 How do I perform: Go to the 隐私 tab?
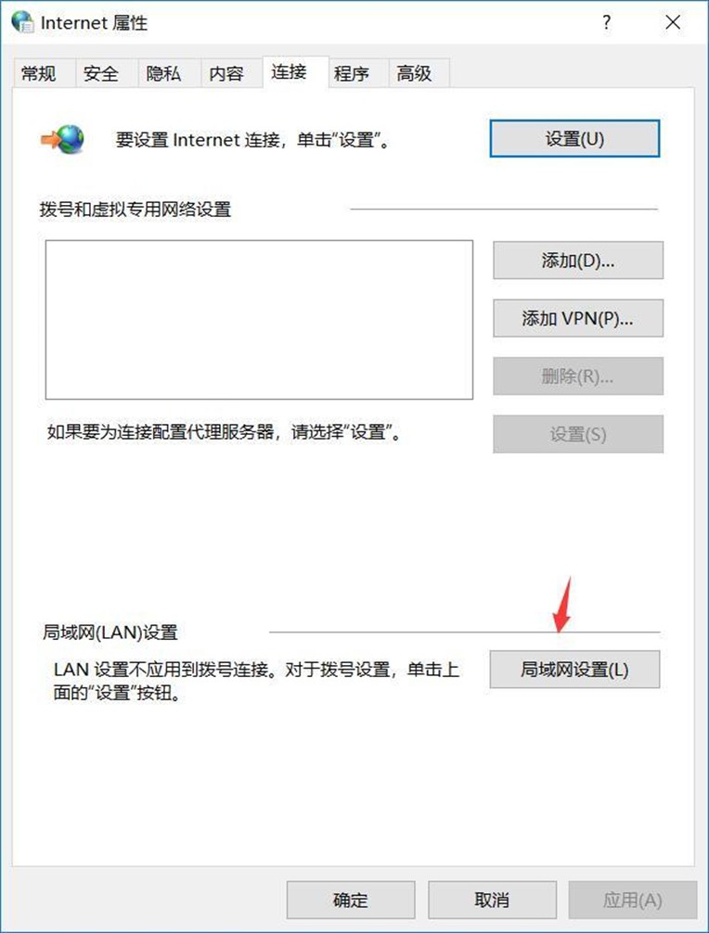click(163, 74)
